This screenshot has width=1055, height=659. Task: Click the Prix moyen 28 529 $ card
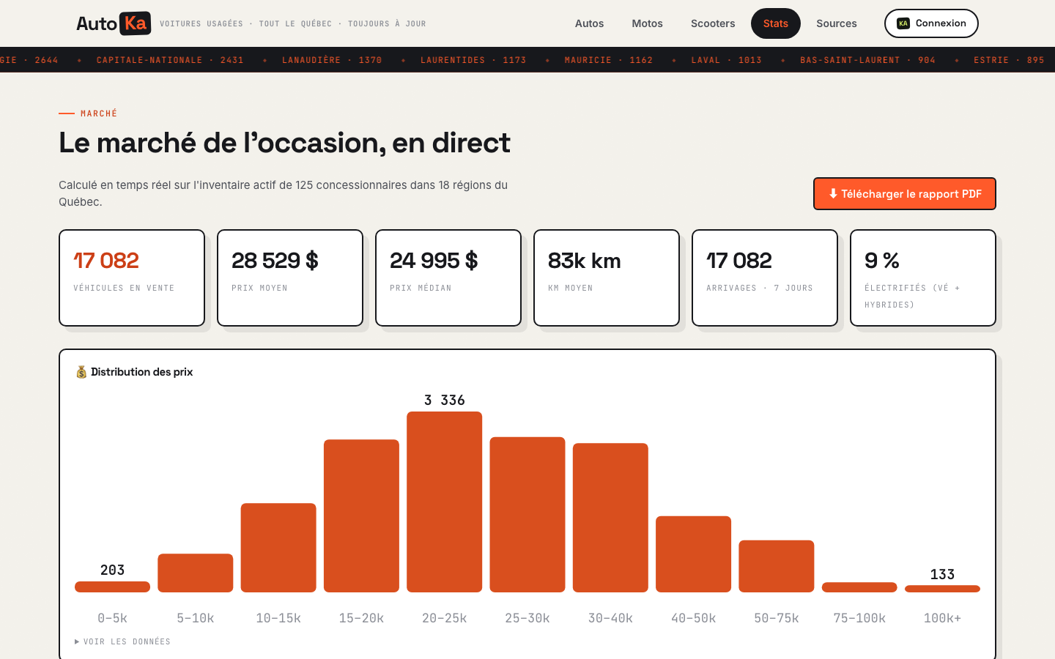coord(290,278)
